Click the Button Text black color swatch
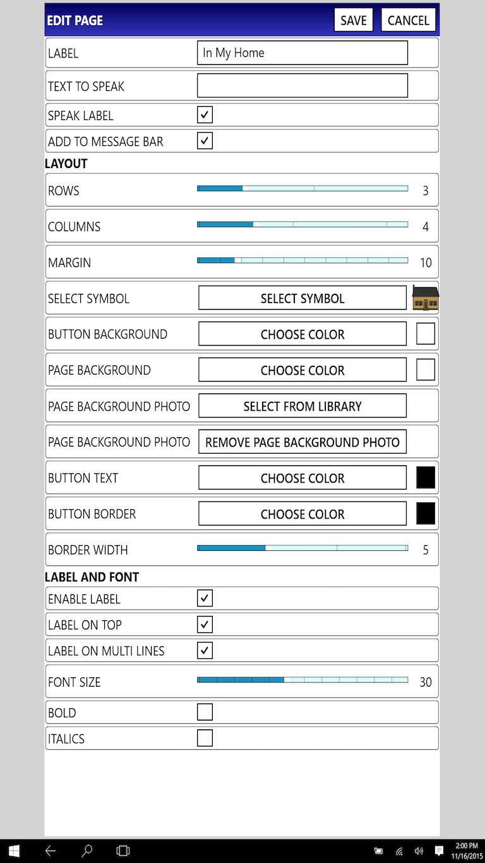This screenshot has width=485, height=863. pos(426,478)
